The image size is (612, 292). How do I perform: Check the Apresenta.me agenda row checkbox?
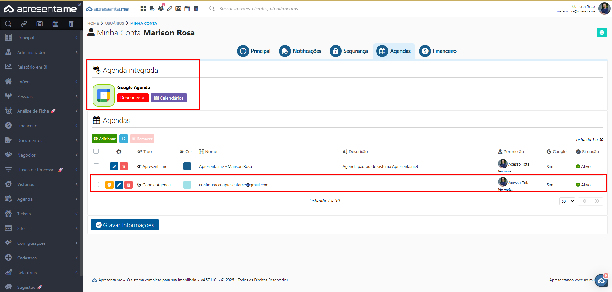pyautogui.click(x=96, y=166)
